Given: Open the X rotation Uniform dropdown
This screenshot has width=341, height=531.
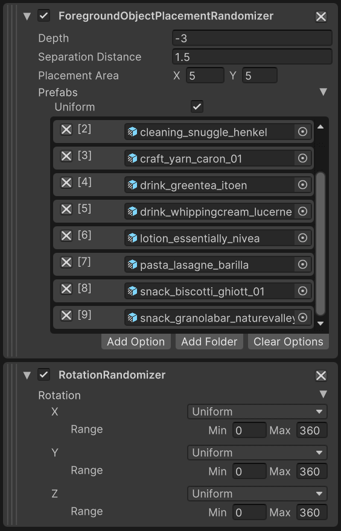Looking at the screenshot, I should point(257,412).
